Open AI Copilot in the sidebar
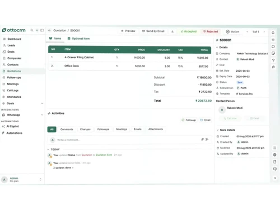The image size is (280, 210). [x=12, y=127]
